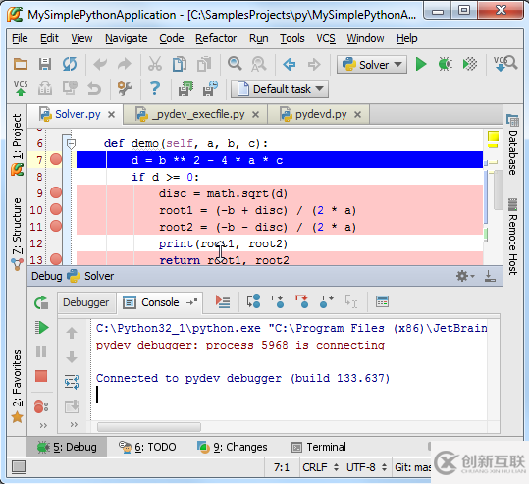Expand more console actions chevron

[74, 424]
